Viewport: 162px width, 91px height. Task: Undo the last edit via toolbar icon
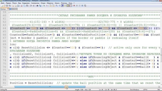click(31, 6)
